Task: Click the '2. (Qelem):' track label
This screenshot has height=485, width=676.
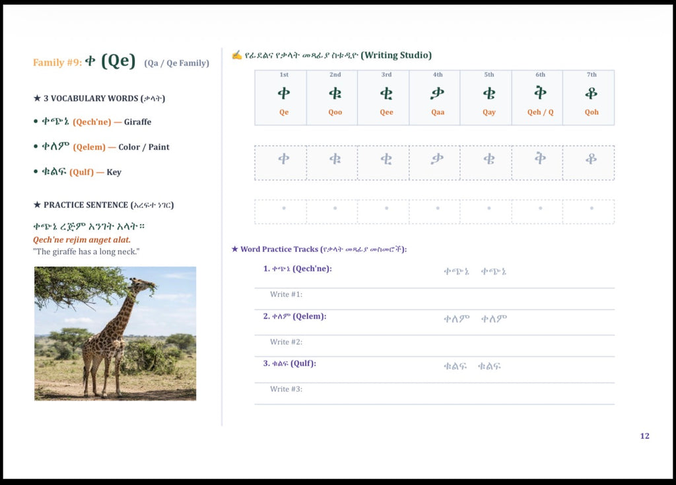Action: tap(295, 316)
